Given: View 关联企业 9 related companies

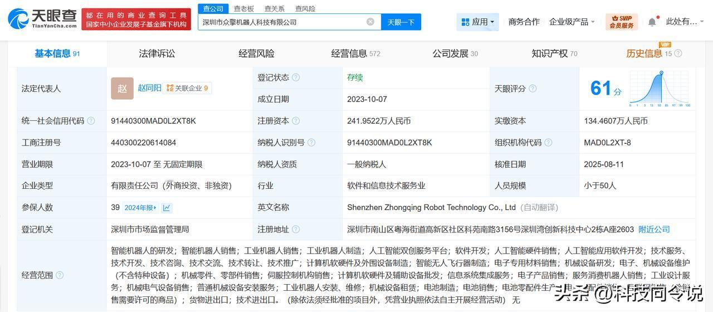Looking at the screenshot, I should (x=187, y=88).
